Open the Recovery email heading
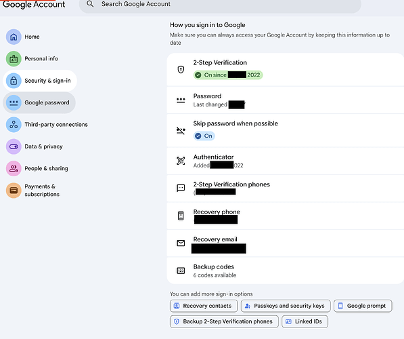 215,239
